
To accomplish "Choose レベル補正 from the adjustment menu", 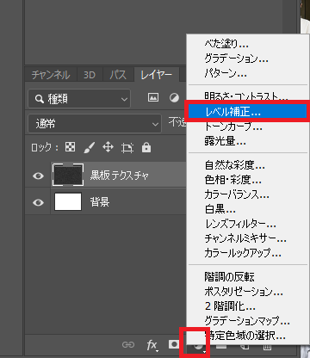I will point(248,112).
